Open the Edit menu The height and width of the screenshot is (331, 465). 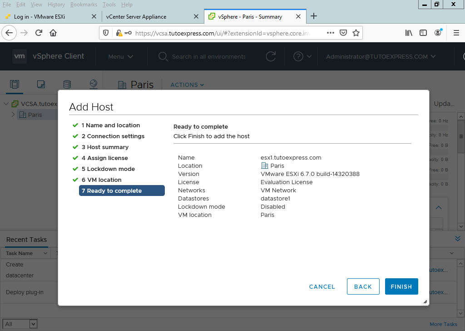point(20,5)
